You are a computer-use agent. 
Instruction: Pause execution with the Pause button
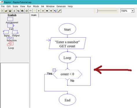[x=43, y=11]
